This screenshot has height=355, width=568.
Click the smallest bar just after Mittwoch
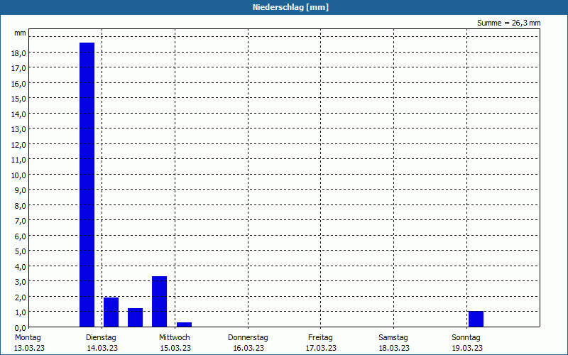tap(184, 324)
